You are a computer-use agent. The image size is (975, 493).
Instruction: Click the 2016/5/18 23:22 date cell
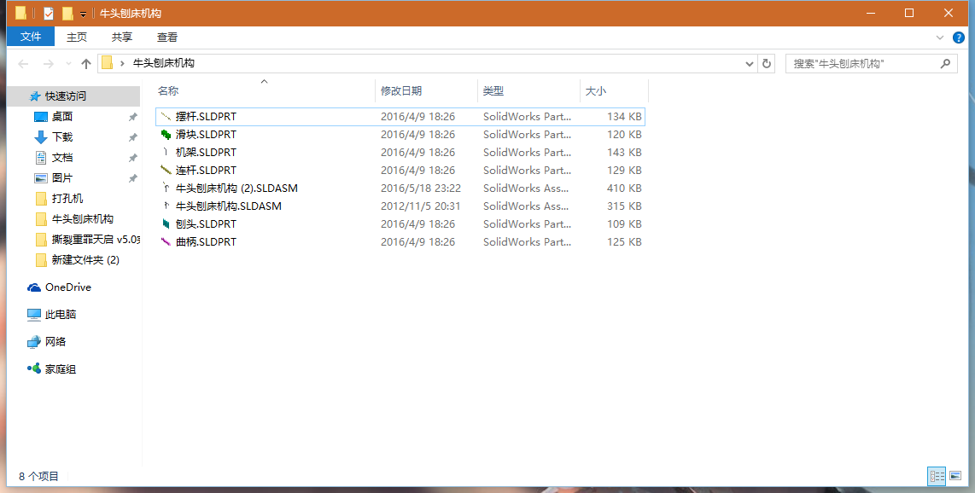tap(421, 188)
